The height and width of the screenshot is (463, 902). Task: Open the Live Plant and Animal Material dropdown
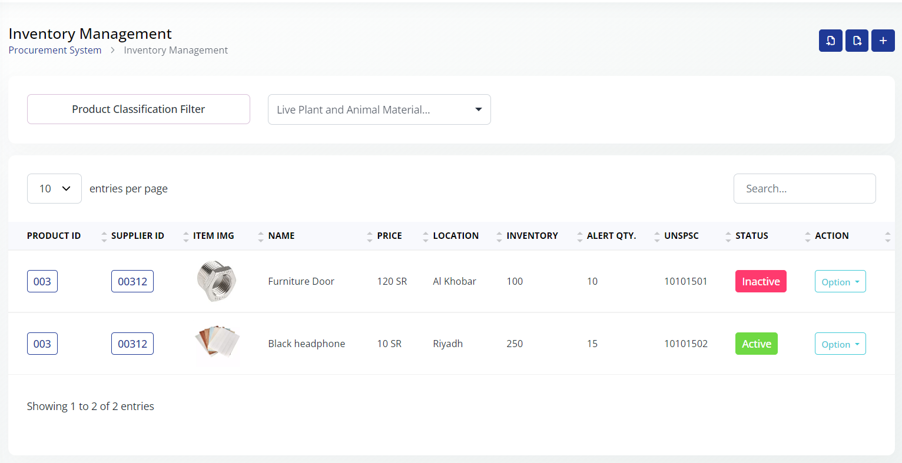379,109
